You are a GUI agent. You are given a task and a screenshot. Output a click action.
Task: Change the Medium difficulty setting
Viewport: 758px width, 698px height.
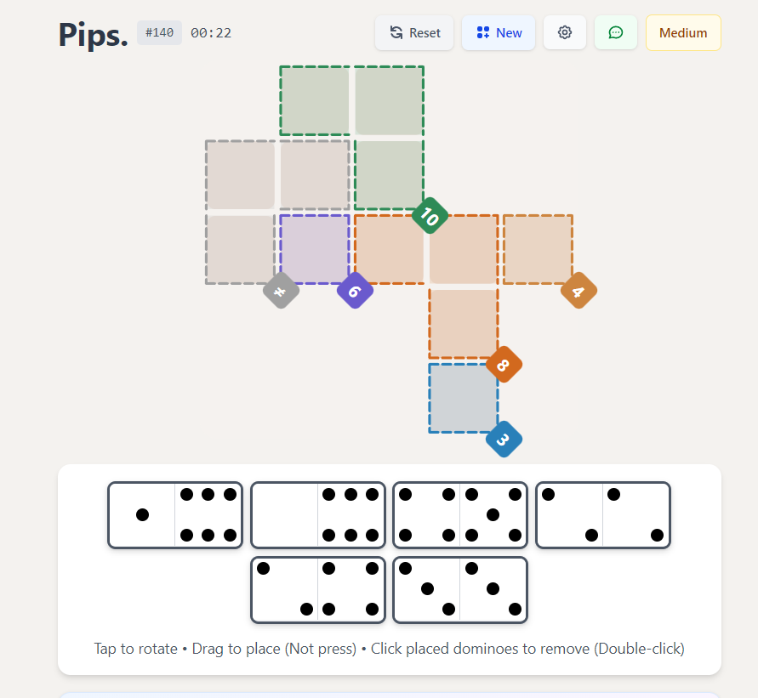pyautogui.click(x=683, y=32)
